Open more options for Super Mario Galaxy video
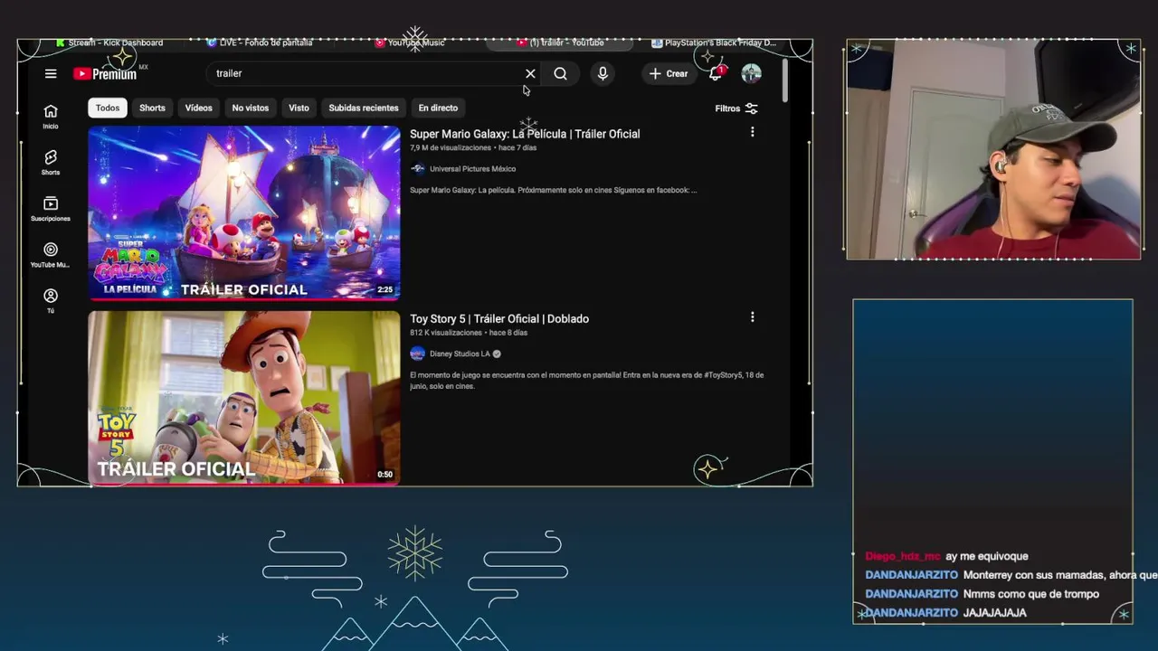 tap(752, 132)
